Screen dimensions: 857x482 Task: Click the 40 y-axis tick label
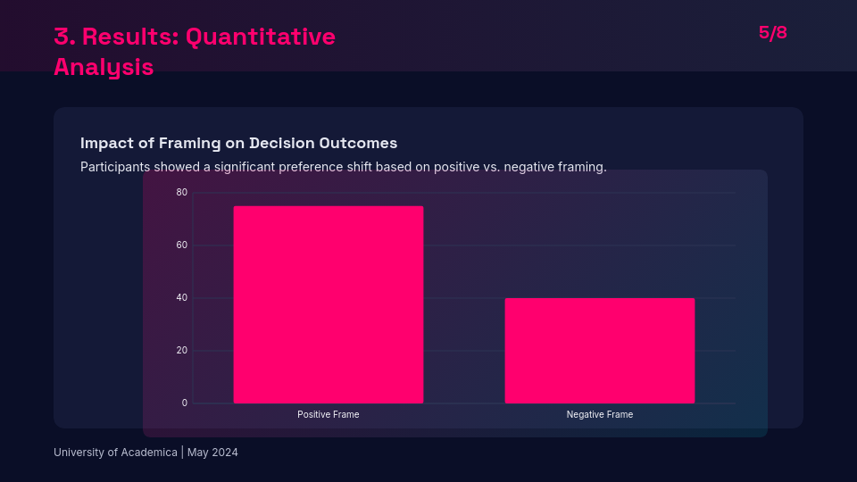point(182,298)
